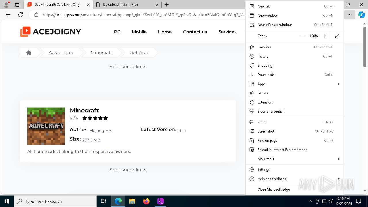Click the Extensions puzzle icon
The width and height of the screenshot is (368, 207).
252,102
